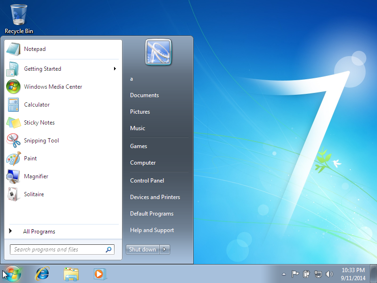Click the Paint label
Viewport: 377px width, 283px height.
click(x=30, y=158)
